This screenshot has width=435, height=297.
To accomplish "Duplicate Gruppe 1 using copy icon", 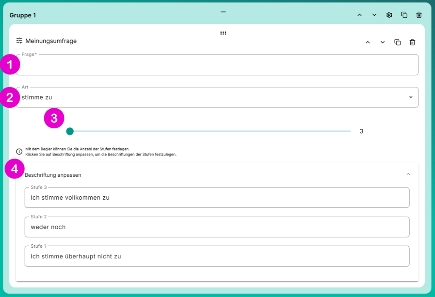I will (404, 15).
